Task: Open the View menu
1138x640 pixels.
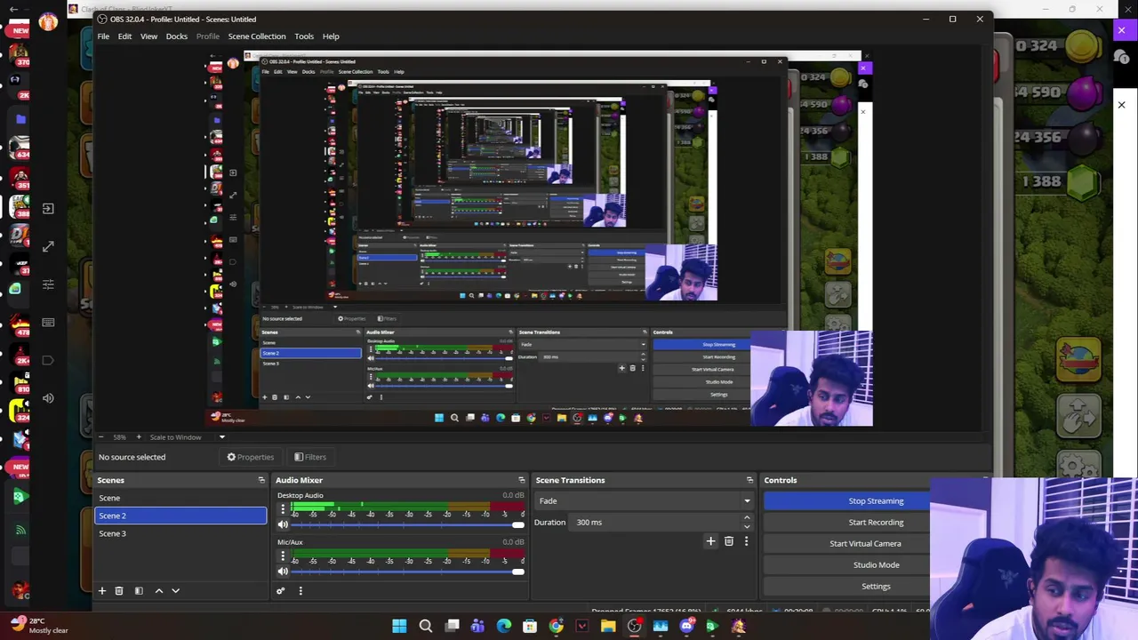Action: [x=148, y=36]
